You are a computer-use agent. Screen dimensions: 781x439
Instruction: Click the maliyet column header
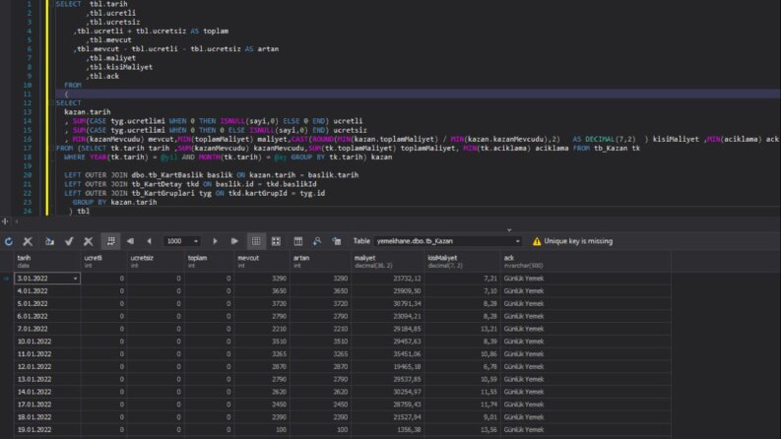coord(387,261)
